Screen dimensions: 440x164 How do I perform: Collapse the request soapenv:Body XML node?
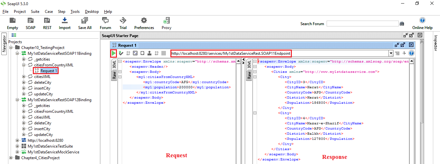(120, 72)
